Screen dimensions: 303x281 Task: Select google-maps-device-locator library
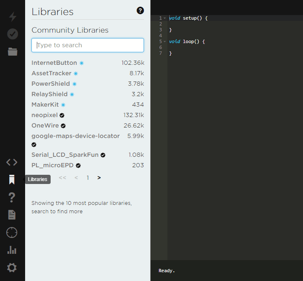pos(75,136)
